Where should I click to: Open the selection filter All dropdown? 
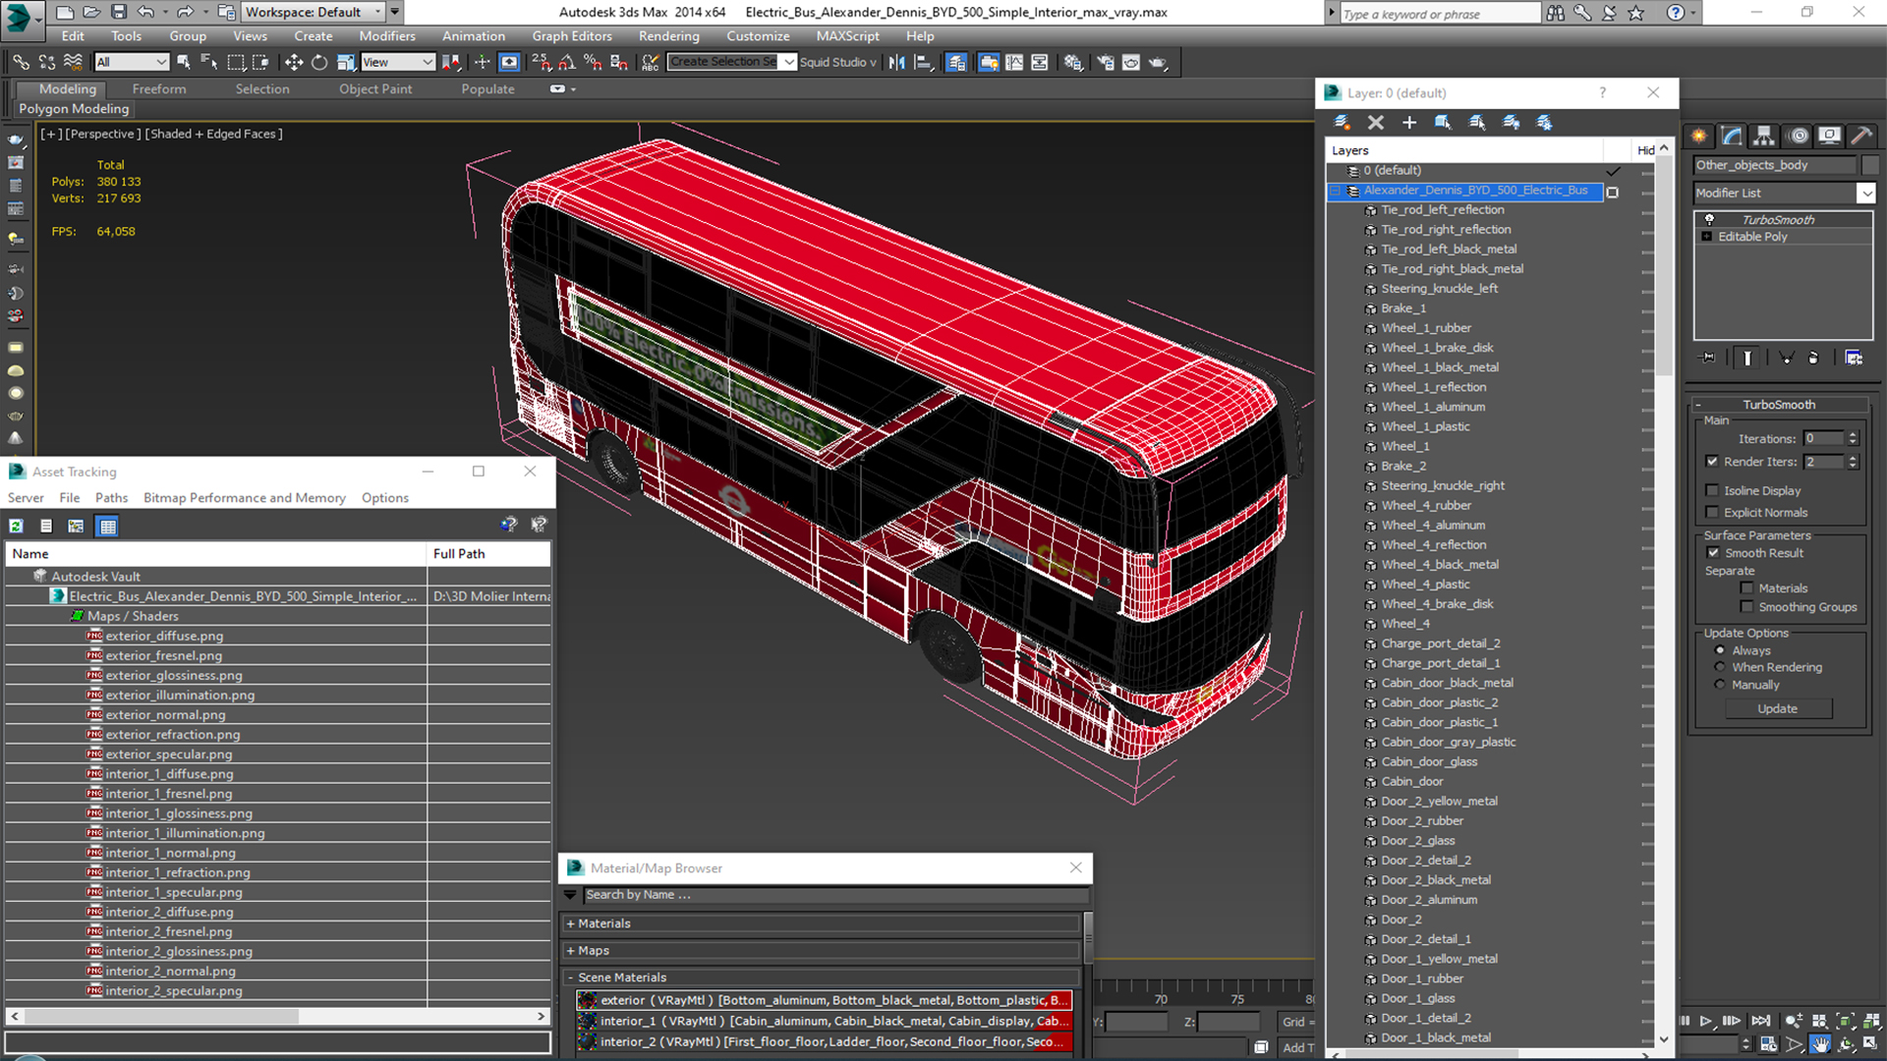[x=132, y=62]
